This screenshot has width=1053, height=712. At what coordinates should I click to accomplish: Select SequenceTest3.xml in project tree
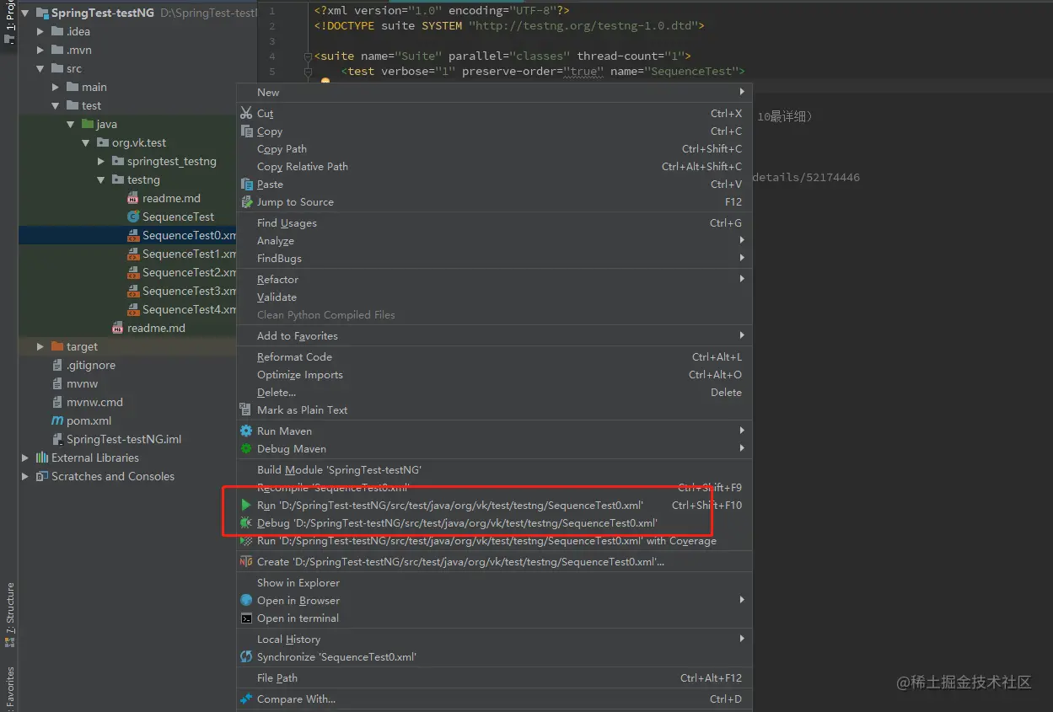190,291
